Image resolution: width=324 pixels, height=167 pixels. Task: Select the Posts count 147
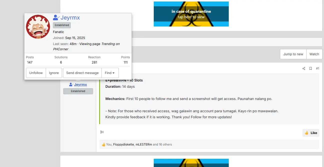pos(30,62)
